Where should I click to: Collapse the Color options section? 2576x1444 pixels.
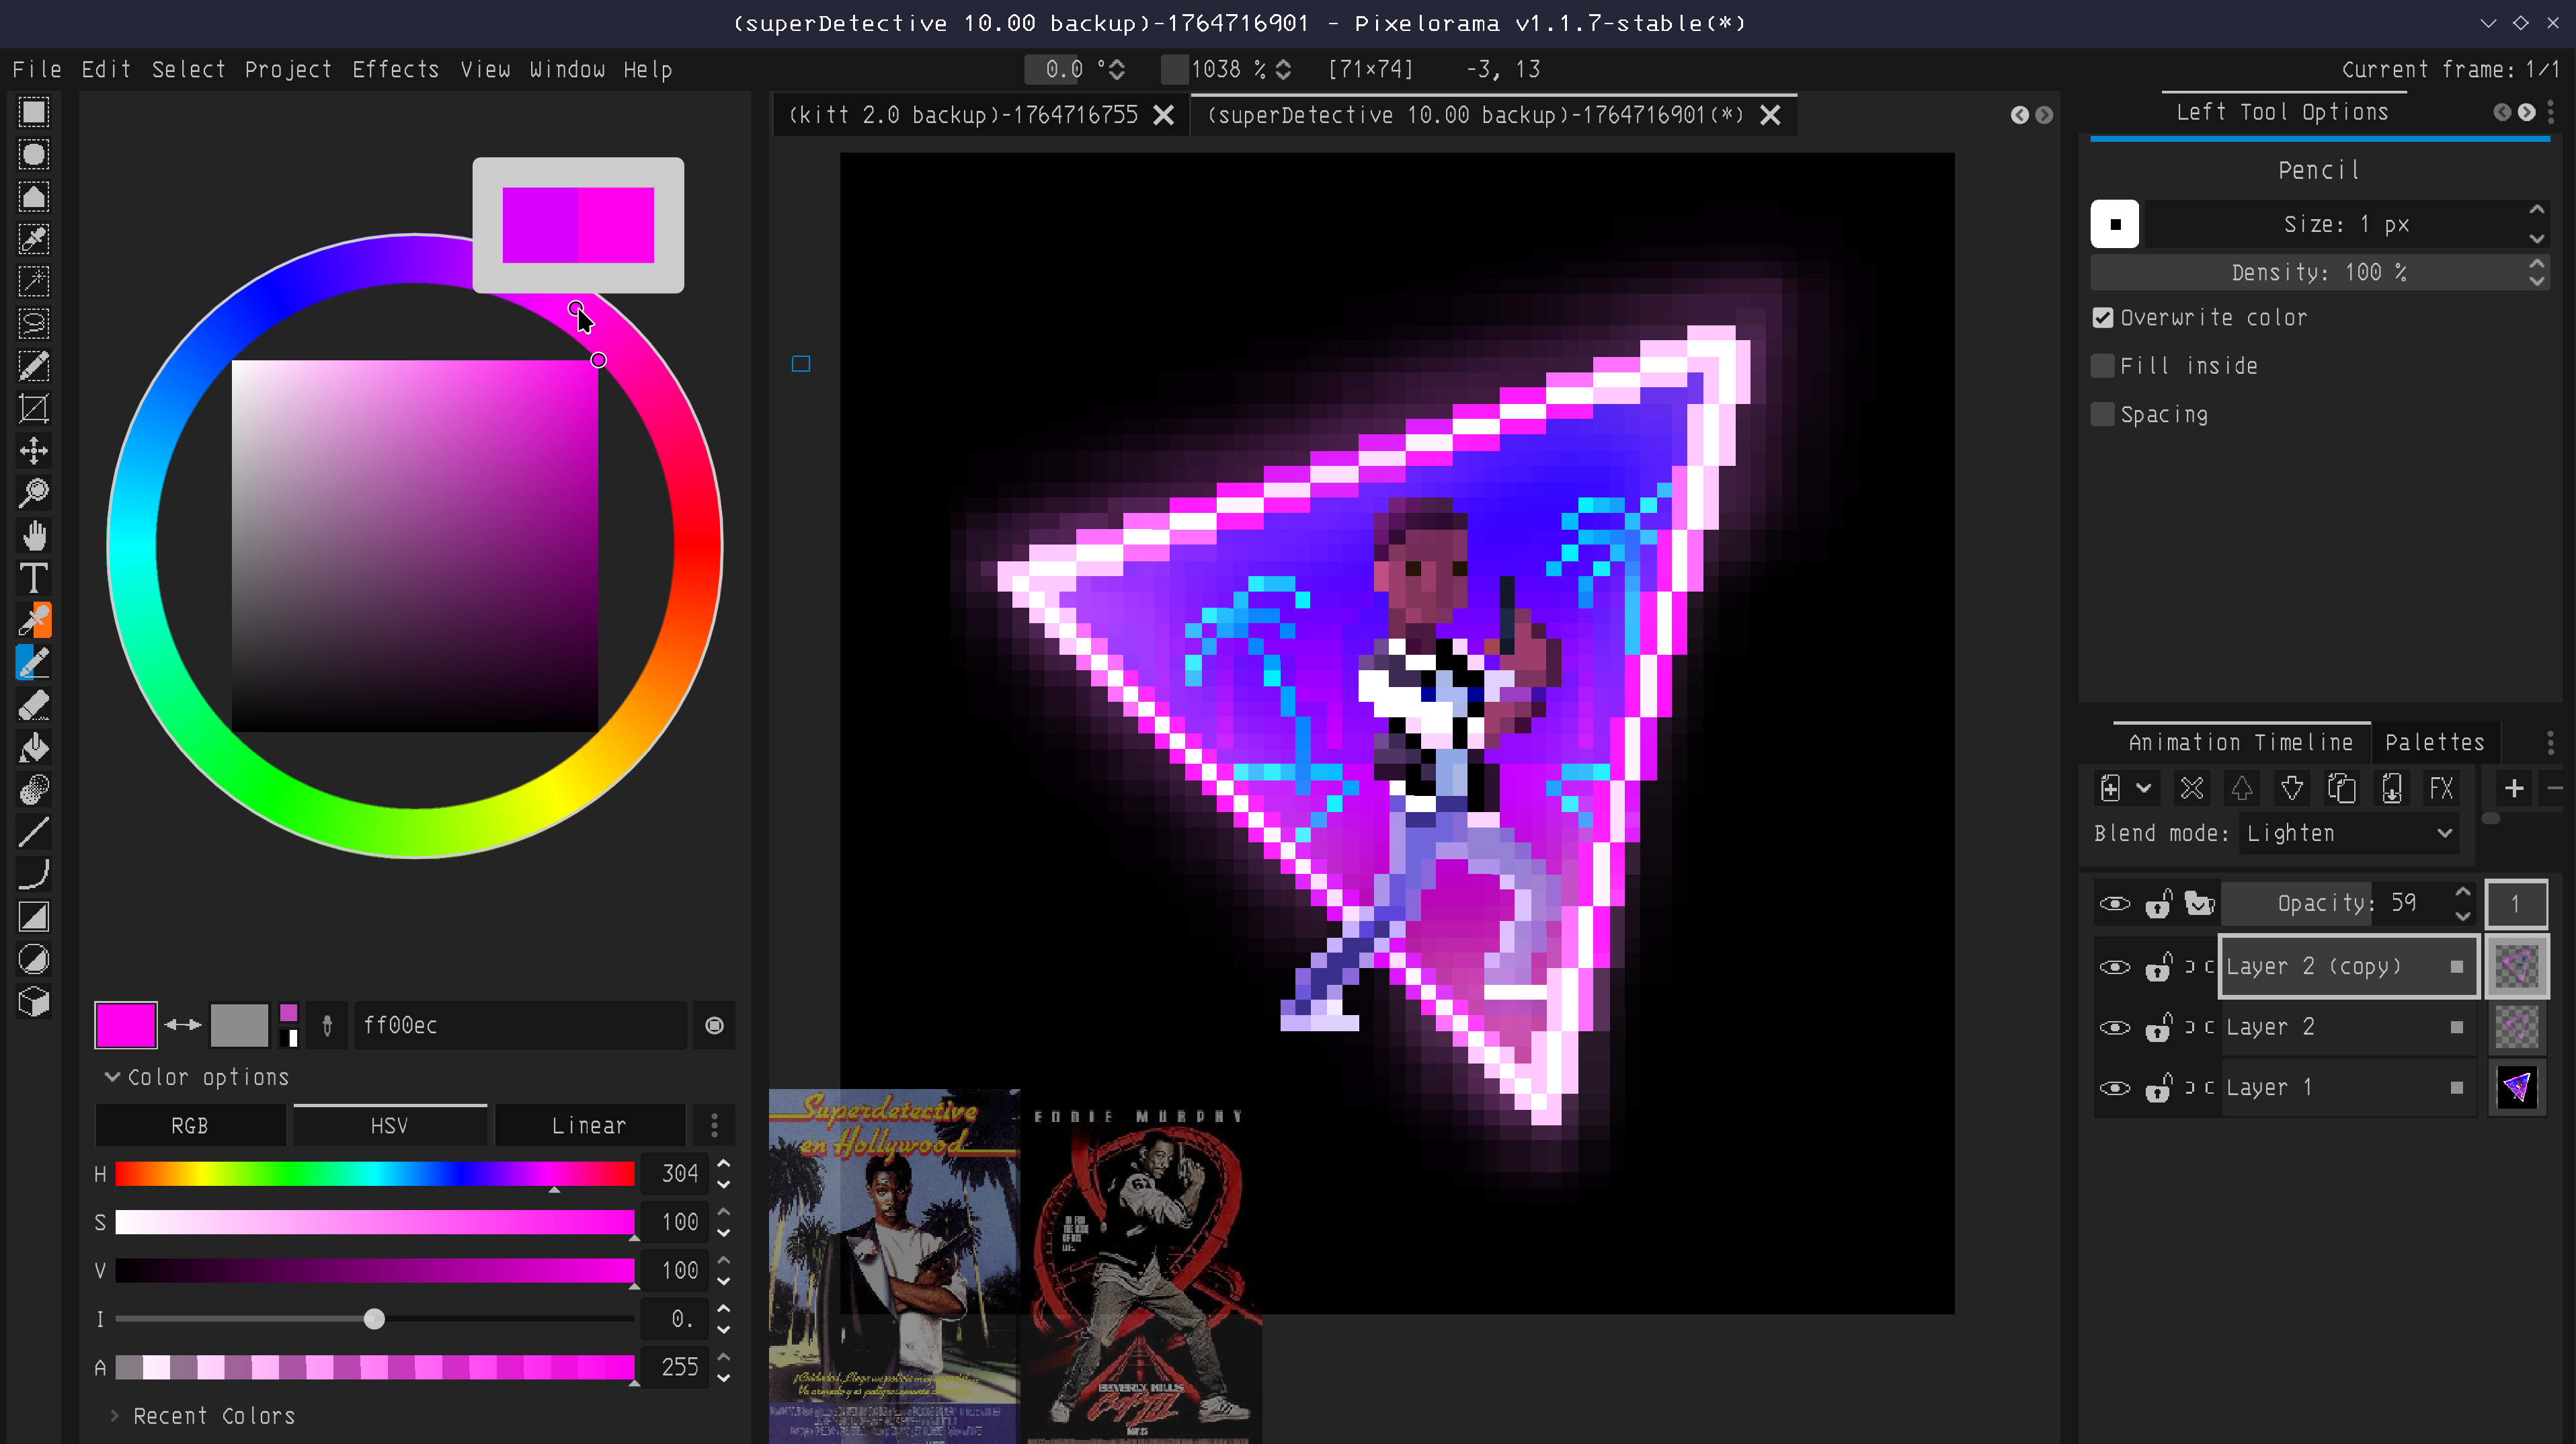[197, 1077]
